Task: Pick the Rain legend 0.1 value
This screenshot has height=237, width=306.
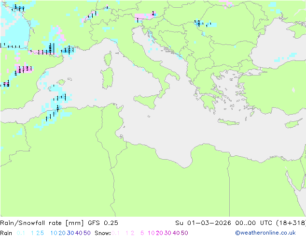Action: [21, 233]
